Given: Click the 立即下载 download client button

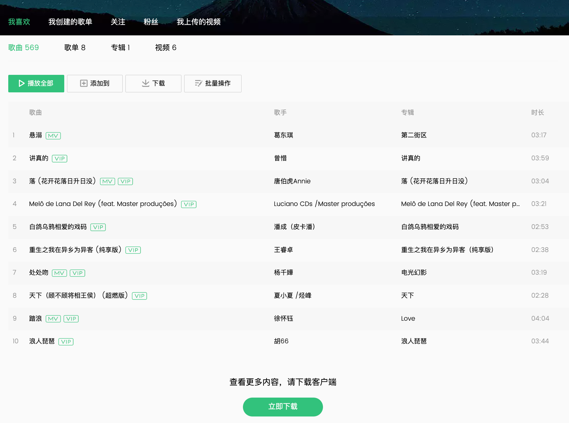Looking at the screenshot, I should pyautogui.click(x=282, y=407).
